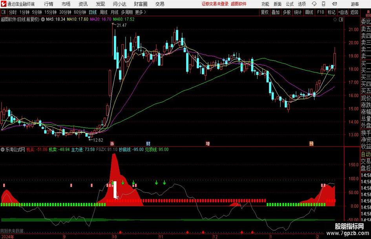The height and width of the screenshot is (239, 371).
Task: Open the 交易 menu
Action: pyautogui.click(x=160, y=4)
